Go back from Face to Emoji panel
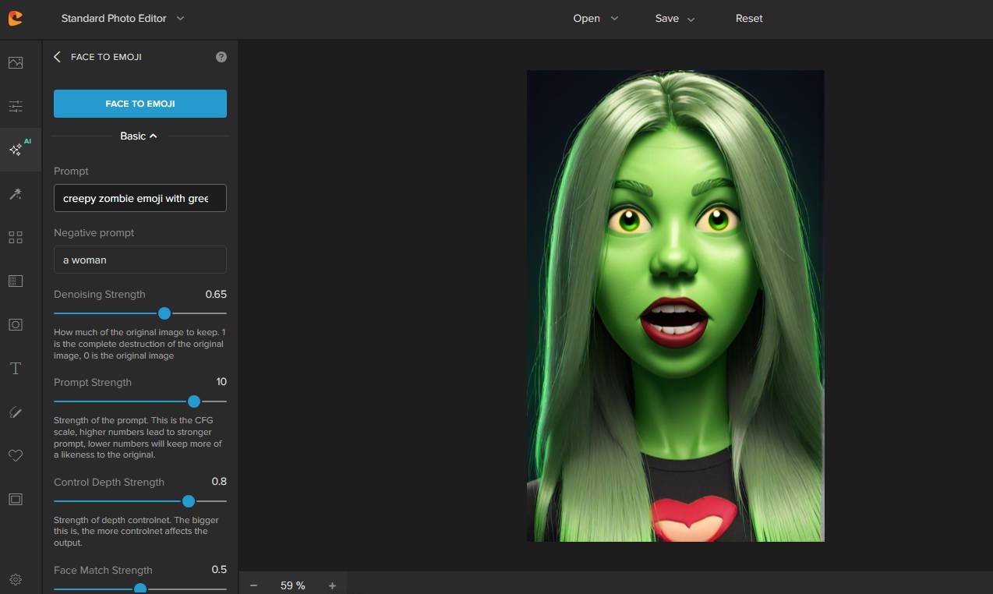 (x=57, y=57)
